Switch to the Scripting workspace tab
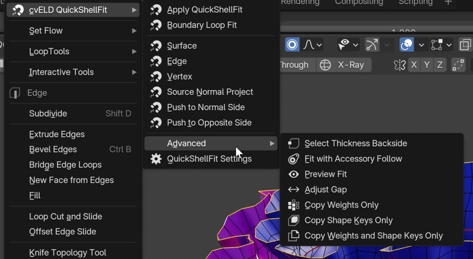The image size is (473, 259). click(416, 2)
